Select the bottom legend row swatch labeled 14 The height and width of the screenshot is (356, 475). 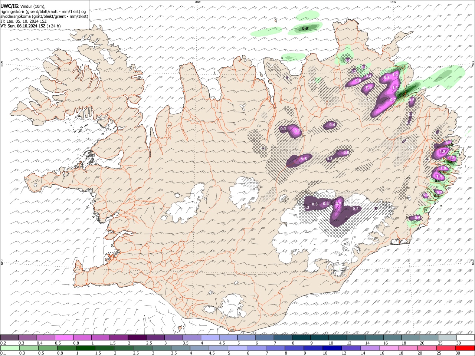tap(370, 348)
